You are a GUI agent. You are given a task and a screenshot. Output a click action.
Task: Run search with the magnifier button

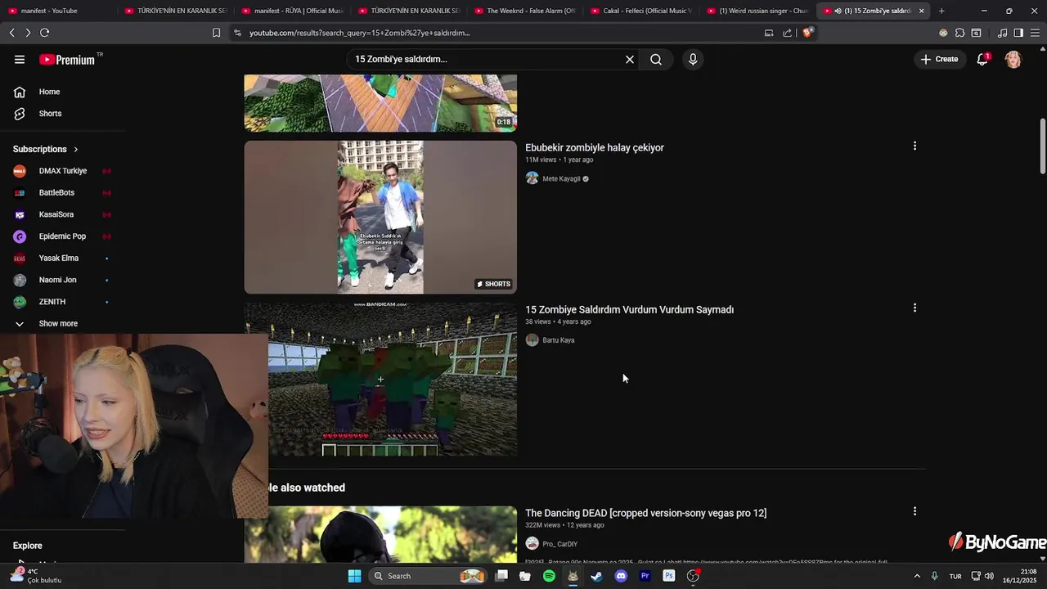[x=656, y=60]
